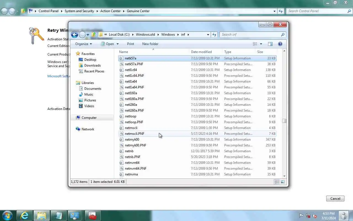
Task: Launch Internet Explorer from taskbar
Action: (25, 216)
